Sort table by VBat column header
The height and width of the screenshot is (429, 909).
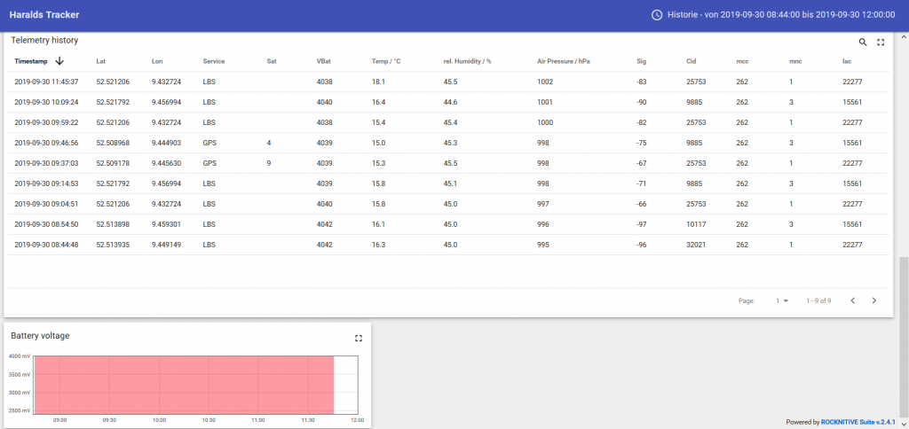coord(323,61)
